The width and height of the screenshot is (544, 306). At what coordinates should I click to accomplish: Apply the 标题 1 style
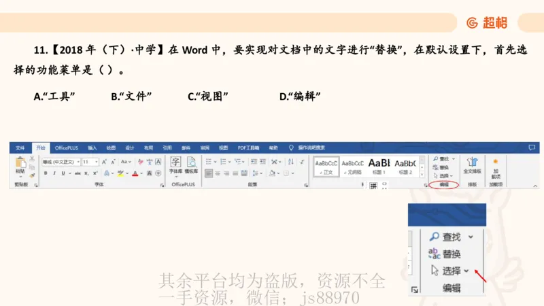tap(379, 167)
